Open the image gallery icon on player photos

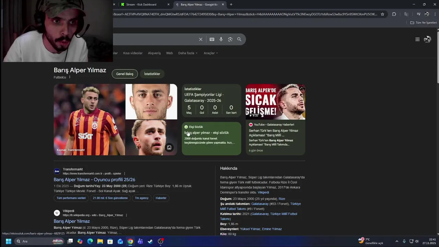coord(169,148)
